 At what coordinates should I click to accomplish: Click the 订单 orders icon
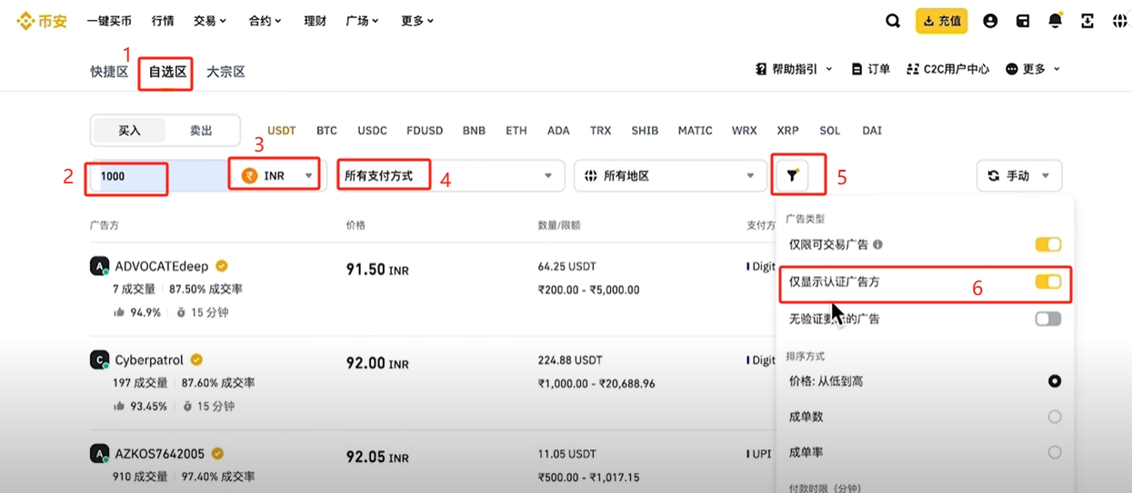(857, 69)
